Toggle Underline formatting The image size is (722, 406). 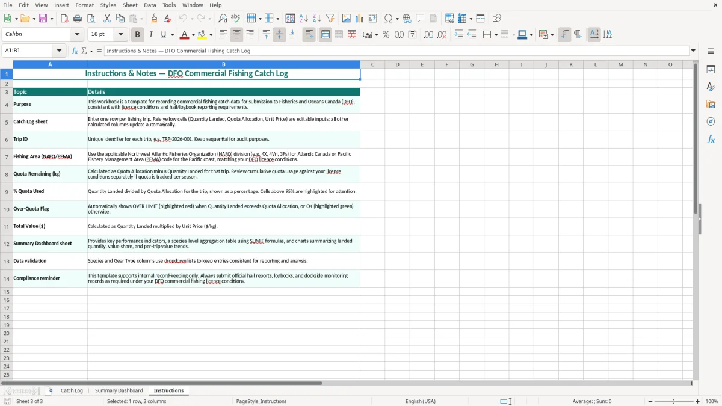click(x=164, y=35)
